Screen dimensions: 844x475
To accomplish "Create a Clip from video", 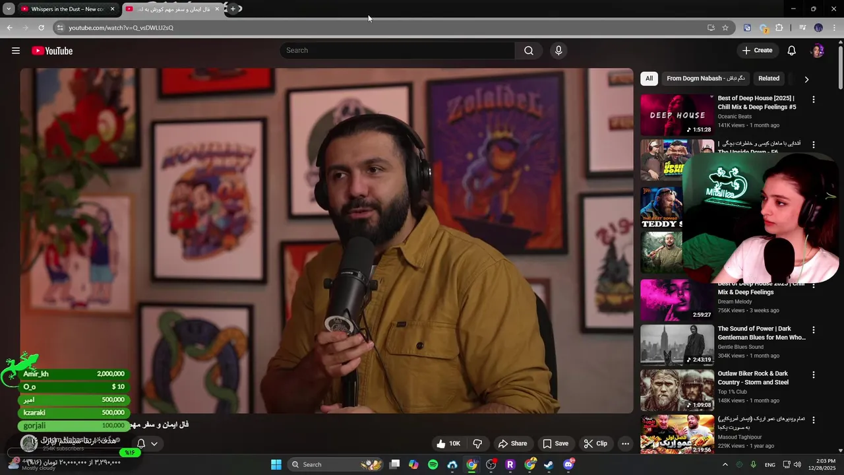I will point(595,444).
